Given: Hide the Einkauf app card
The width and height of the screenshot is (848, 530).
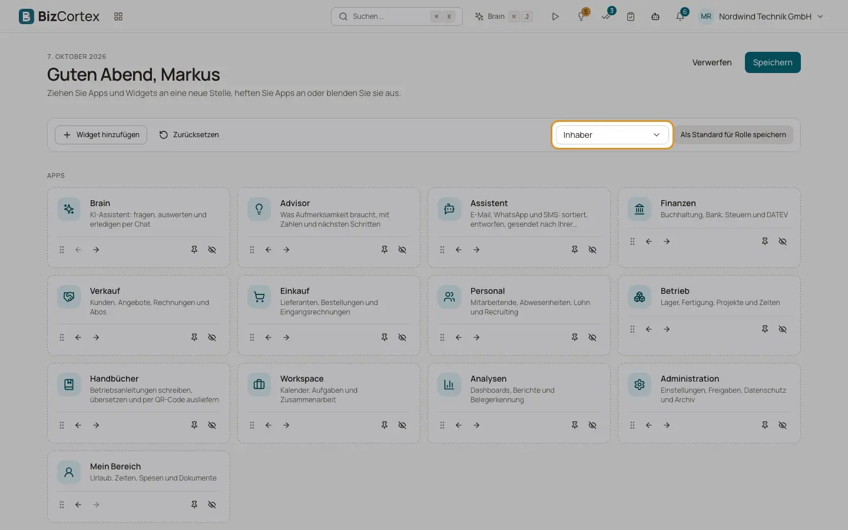Looking at the screenshot, I should [x=402, y=337].
